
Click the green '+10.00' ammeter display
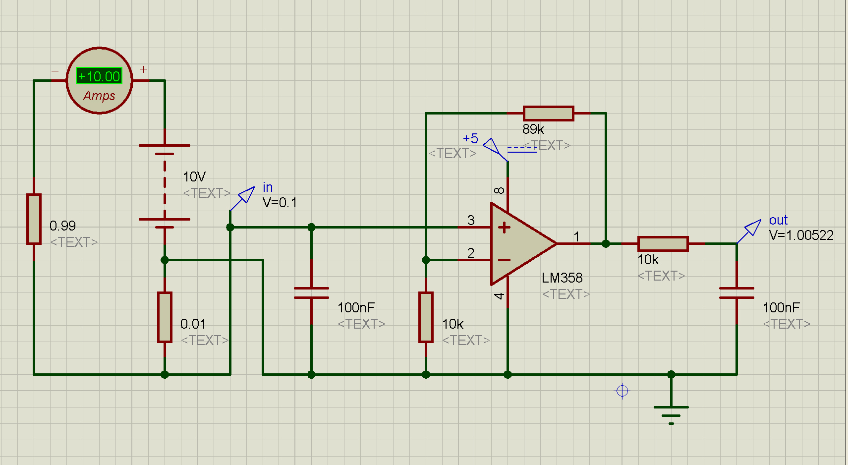pos(99,76)
